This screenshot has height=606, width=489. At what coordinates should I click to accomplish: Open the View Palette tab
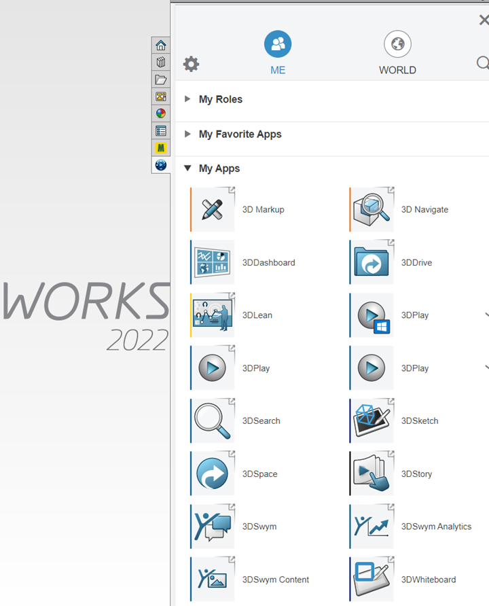coord(161,96)
